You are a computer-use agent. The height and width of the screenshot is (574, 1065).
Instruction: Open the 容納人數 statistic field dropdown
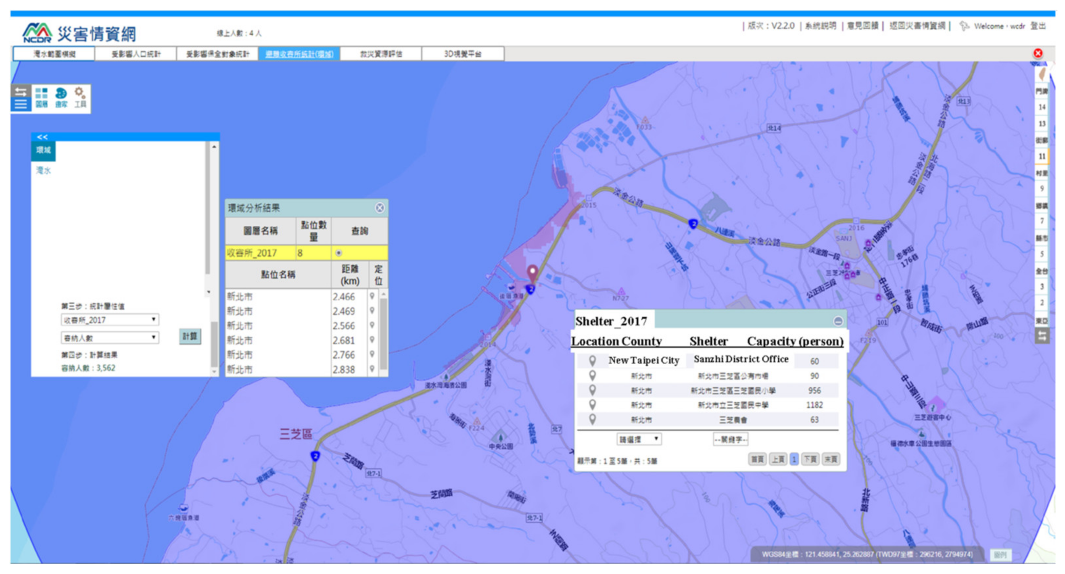[x=109, y=337]
